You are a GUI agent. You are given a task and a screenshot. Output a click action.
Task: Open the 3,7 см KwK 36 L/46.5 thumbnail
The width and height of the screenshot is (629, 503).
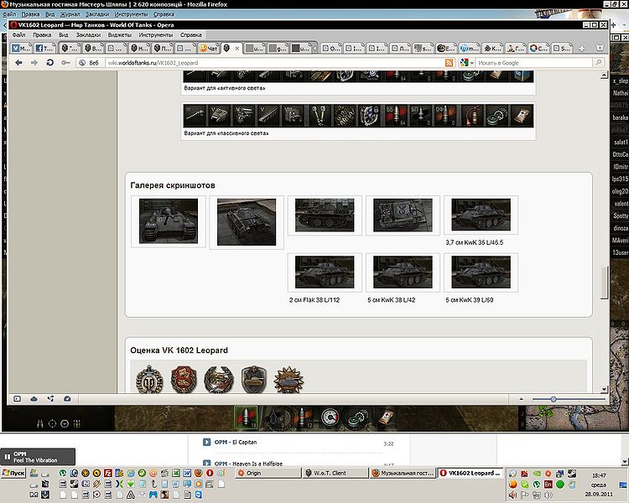[x=481, y=215]
